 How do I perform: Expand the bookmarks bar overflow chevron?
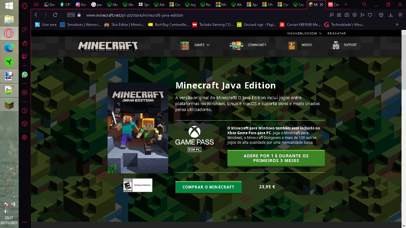click(x=397, y=25)
